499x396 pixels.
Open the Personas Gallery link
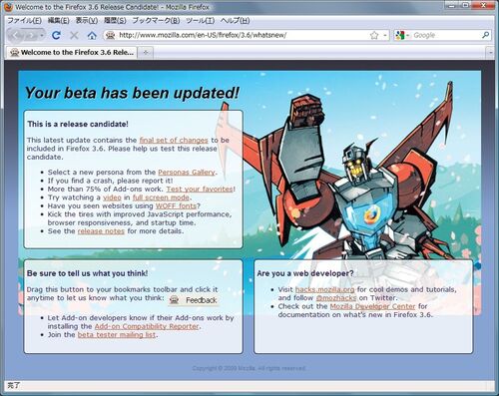click(187, 173)
